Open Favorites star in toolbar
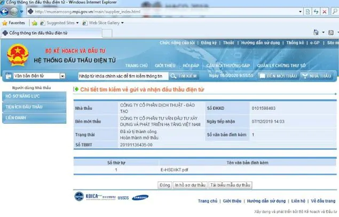 pyautogui.click(x=13, y=23)
